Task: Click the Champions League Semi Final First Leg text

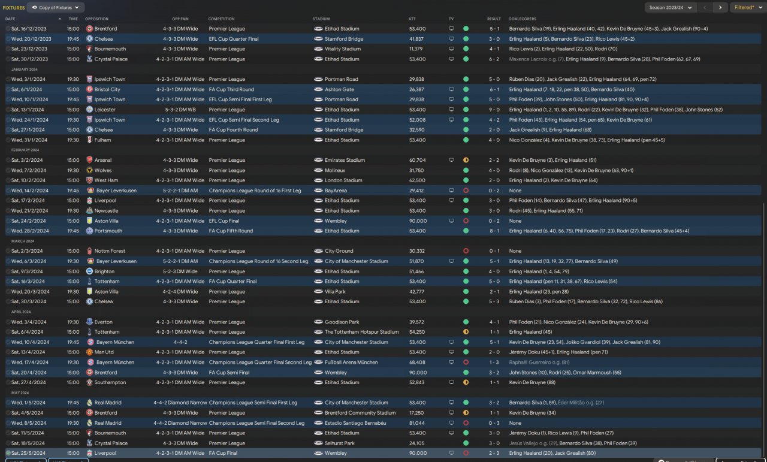Action: click(x=253, y=403)
